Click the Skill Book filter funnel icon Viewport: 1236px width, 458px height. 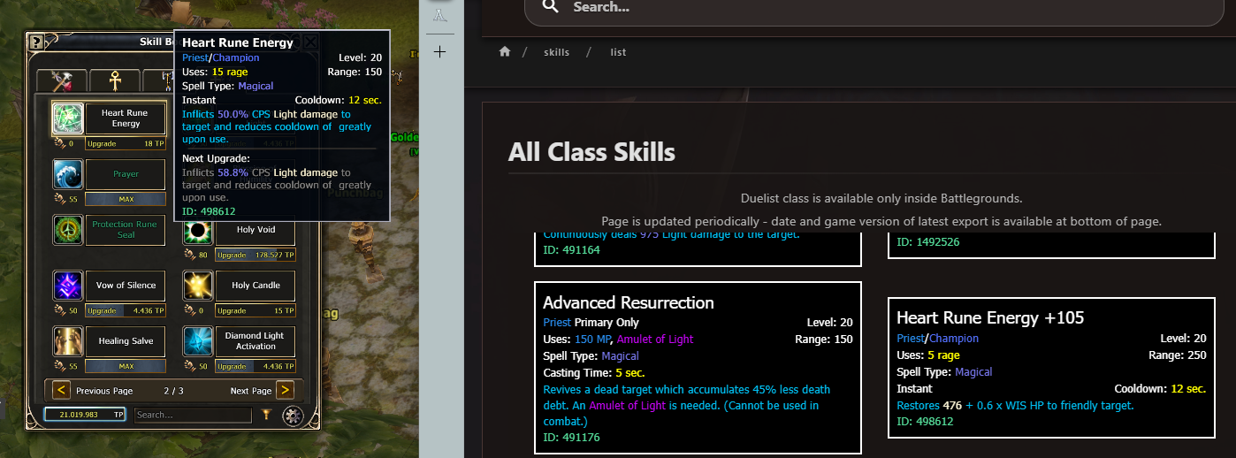tap(264, 415)
